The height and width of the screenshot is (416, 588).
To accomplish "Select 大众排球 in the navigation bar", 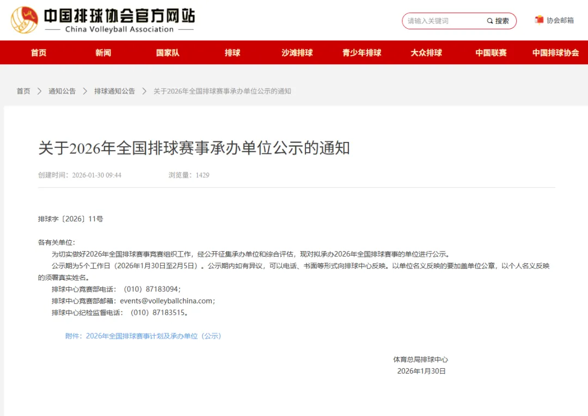I will click(426, 53).
